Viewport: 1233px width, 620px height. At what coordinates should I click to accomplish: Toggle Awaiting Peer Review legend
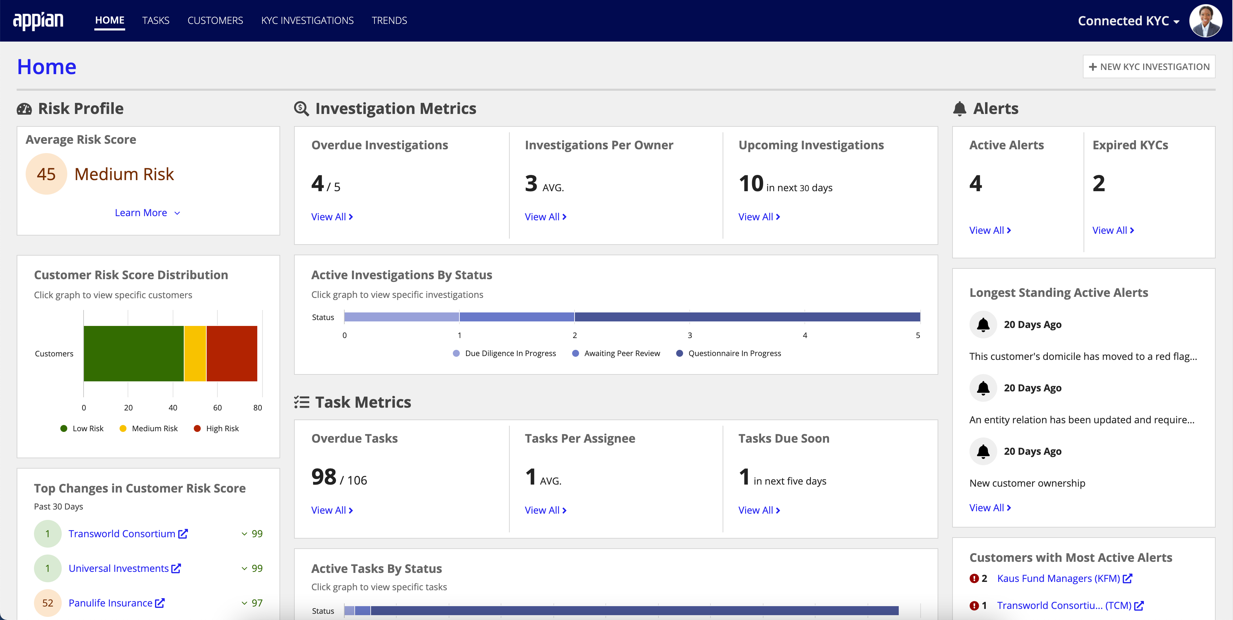coord(616,353)
